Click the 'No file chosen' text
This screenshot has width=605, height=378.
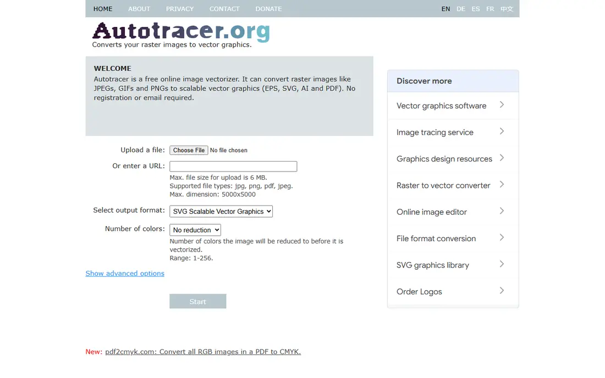(229, 151)
